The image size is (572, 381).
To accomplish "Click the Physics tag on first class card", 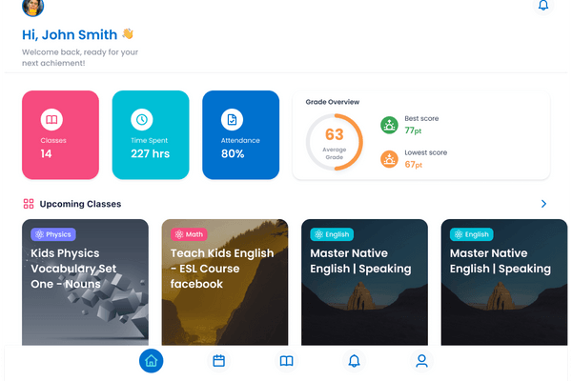I will point(52,234).
